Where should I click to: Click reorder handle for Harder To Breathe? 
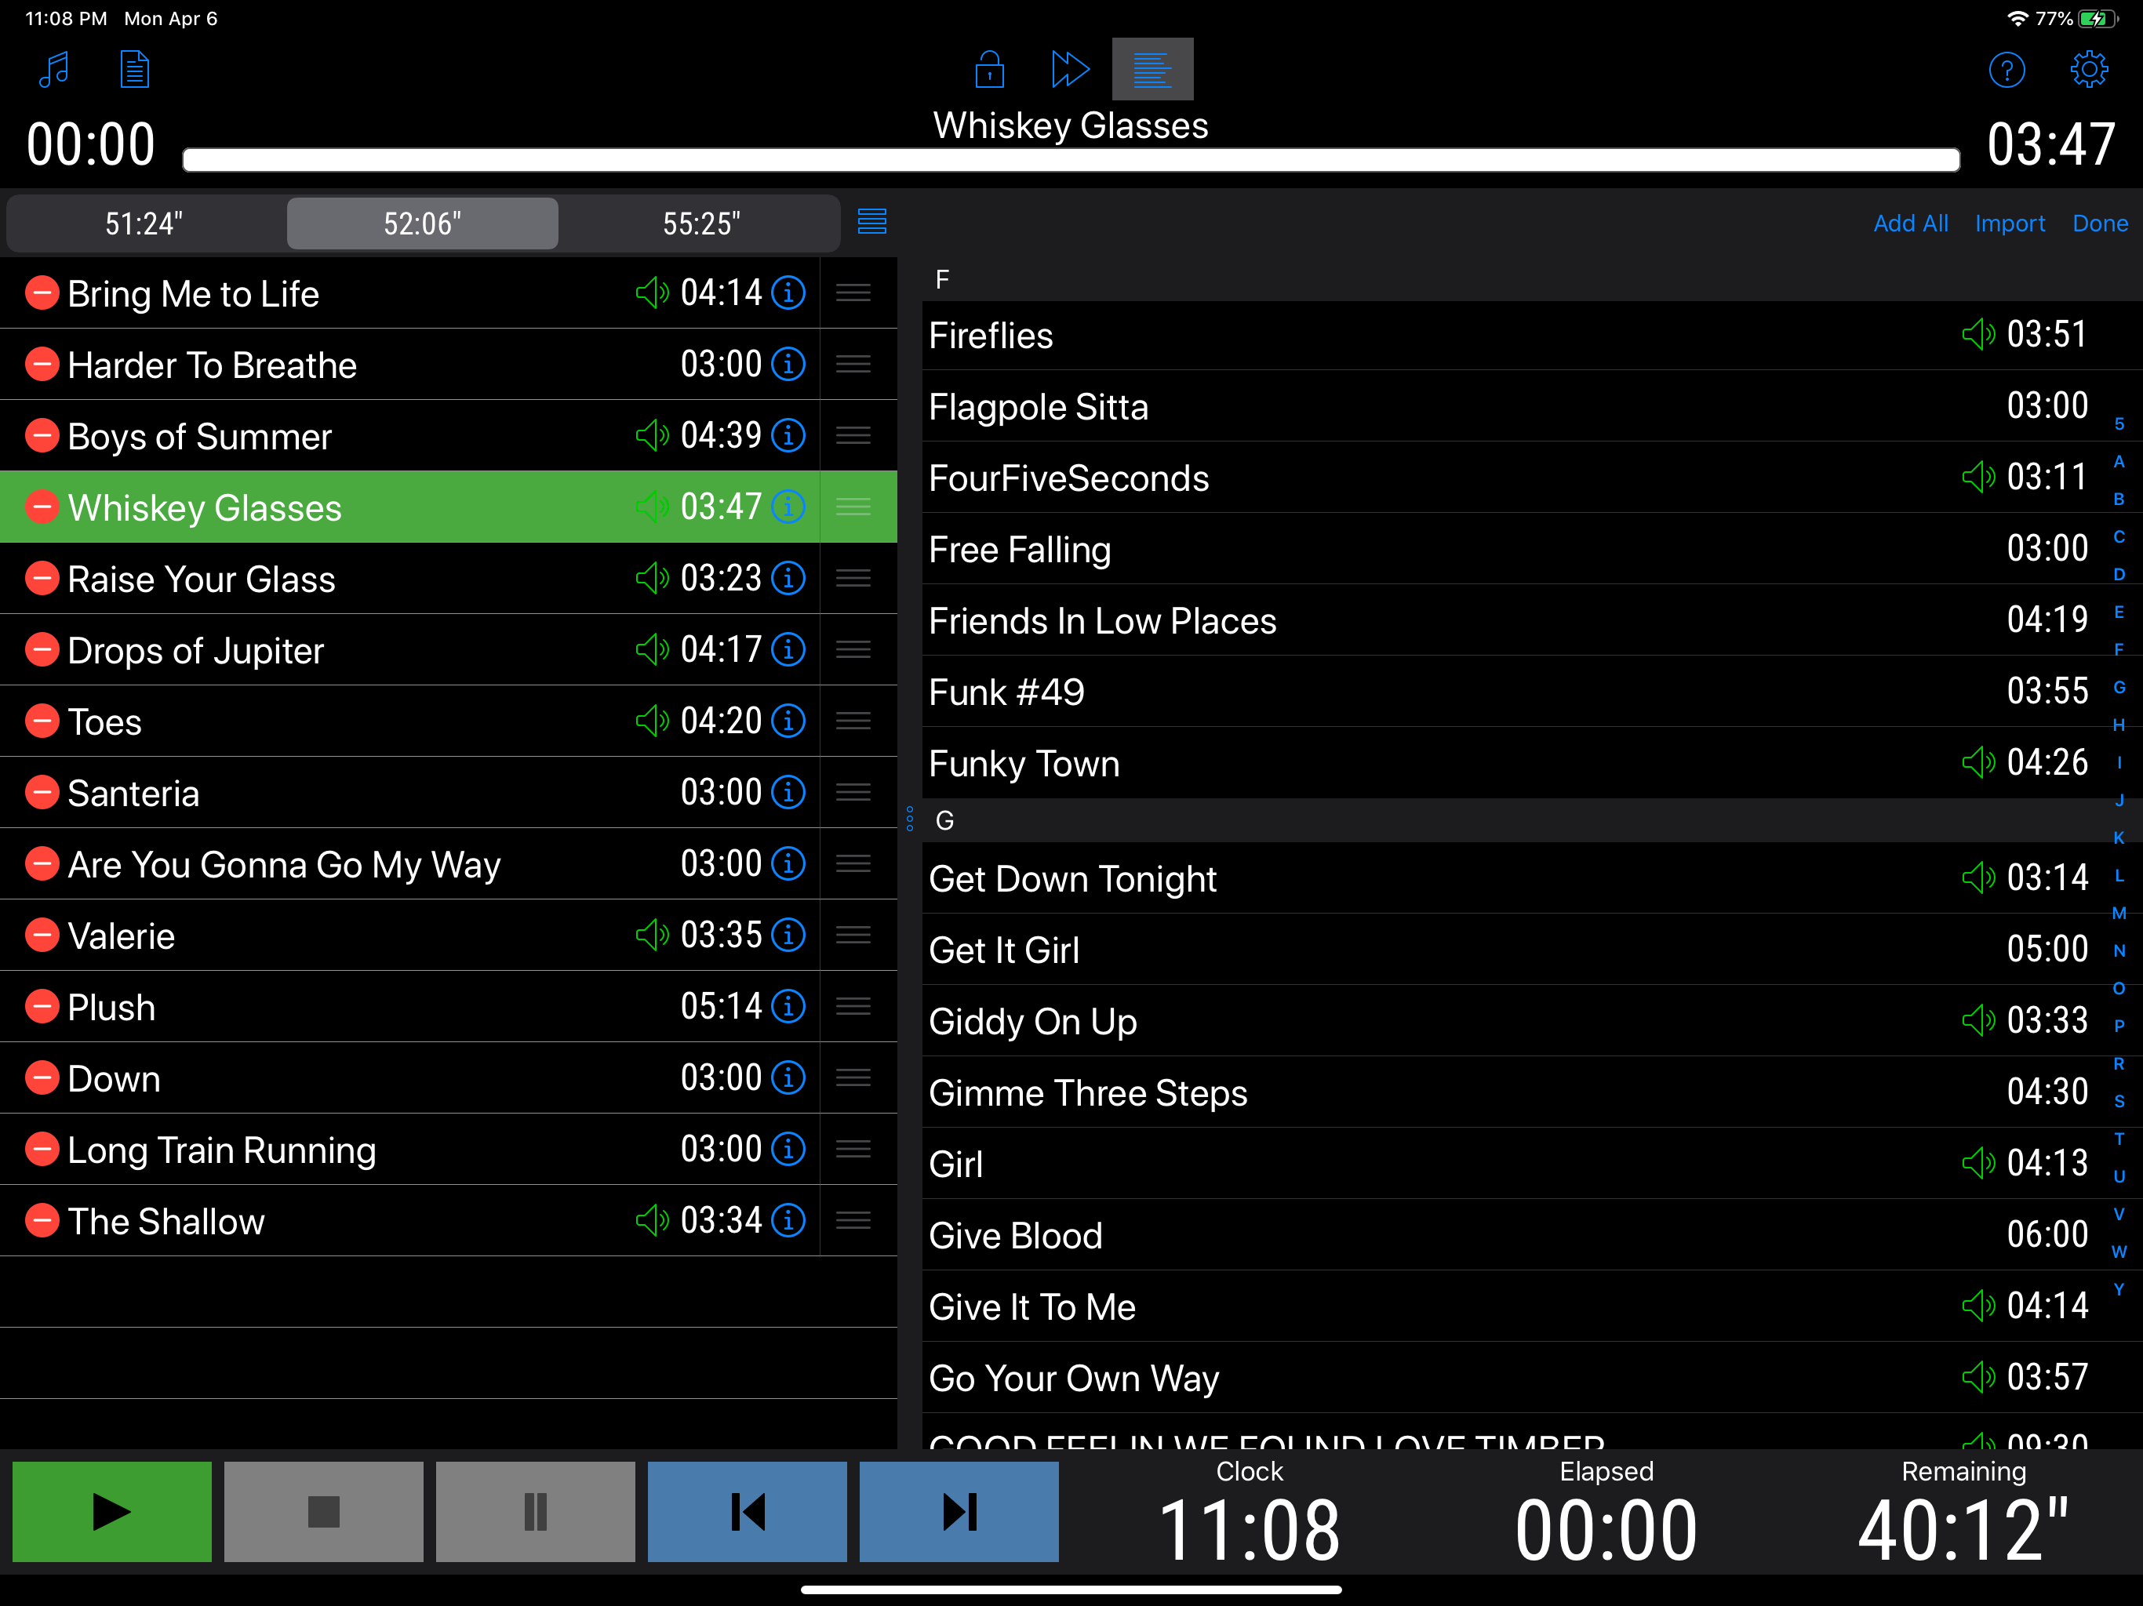(x=853, y=364)
